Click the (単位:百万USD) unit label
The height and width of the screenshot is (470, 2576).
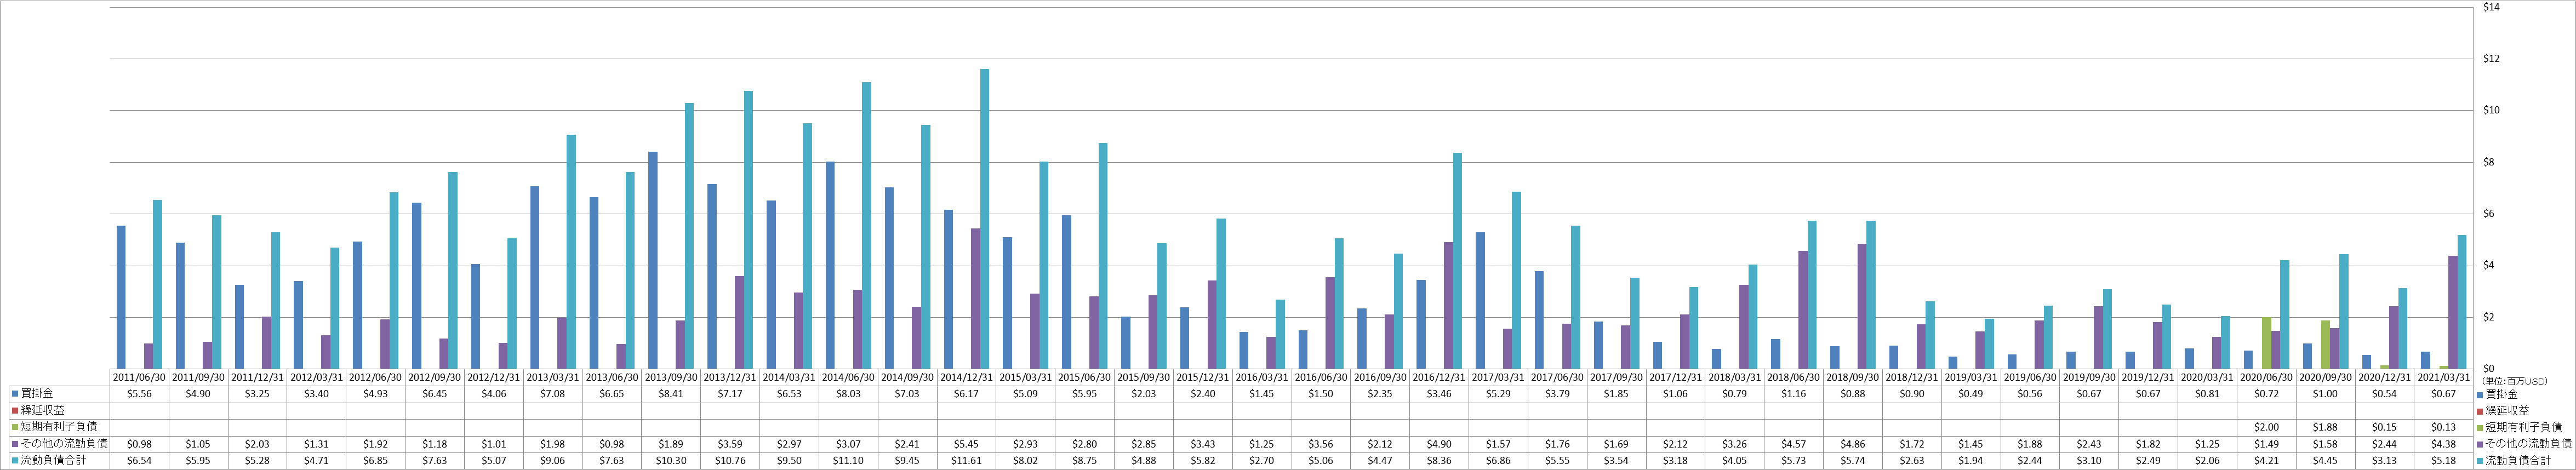(x=2516, y=381)
